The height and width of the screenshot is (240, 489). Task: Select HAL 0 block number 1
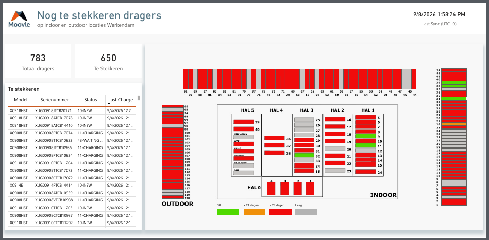coord(310,189)
